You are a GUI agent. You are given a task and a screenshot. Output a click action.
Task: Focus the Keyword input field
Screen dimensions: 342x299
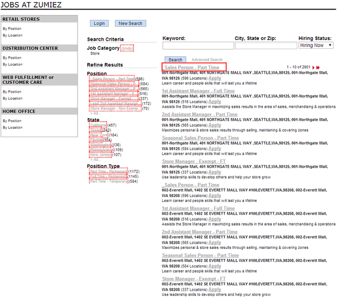[198, 46]
